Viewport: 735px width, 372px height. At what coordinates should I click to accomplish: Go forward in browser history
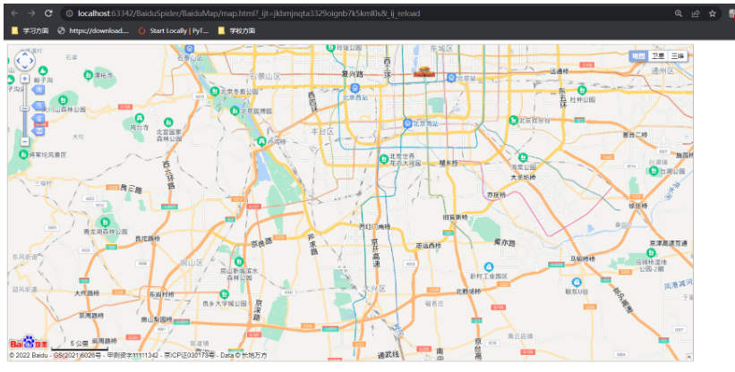click(x=31, y=13)
